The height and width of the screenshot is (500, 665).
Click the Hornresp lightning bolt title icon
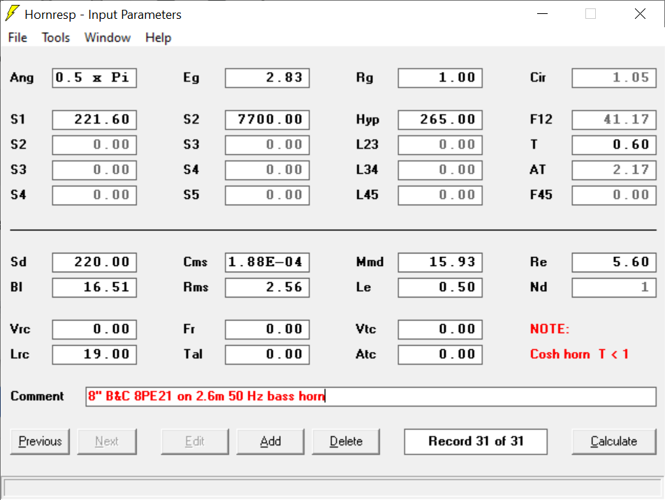[12, 14]
